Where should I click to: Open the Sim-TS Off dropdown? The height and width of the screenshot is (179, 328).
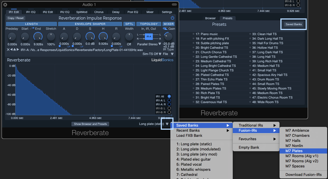tap(160, 54)
